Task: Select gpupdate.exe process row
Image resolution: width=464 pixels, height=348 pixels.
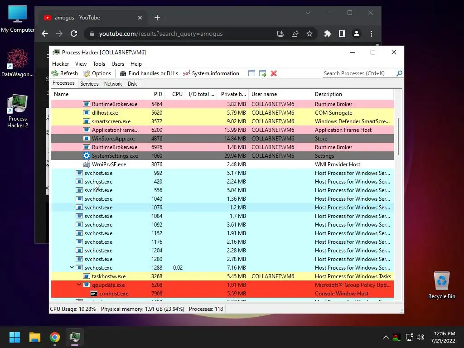Action: coord(222,285)
